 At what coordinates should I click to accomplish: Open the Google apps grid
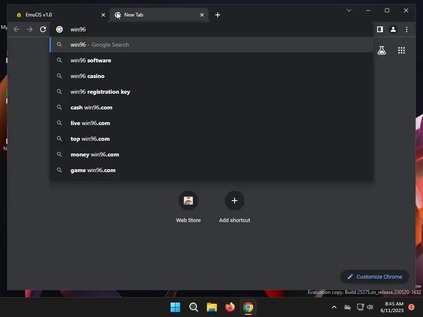[402, 50]
